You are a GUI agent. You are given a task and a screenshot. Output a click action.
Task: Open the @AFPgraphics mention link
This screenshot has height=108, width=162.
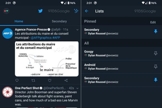tap(41, 38)
